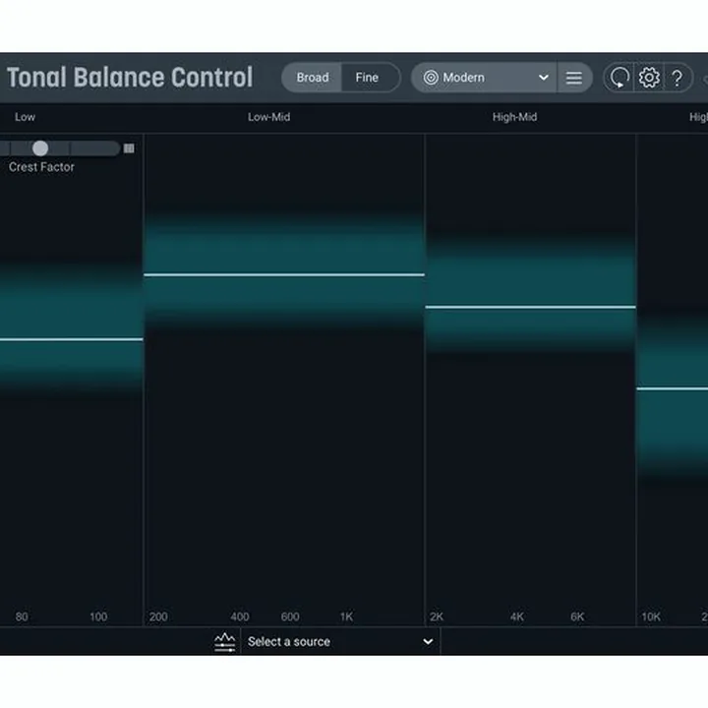Click the 200 frequency label

(158, 617)
